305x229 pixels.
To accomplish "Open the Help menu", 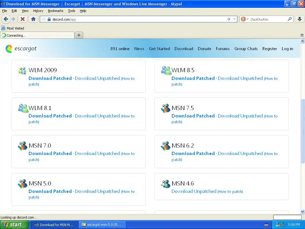I will 83,11.
